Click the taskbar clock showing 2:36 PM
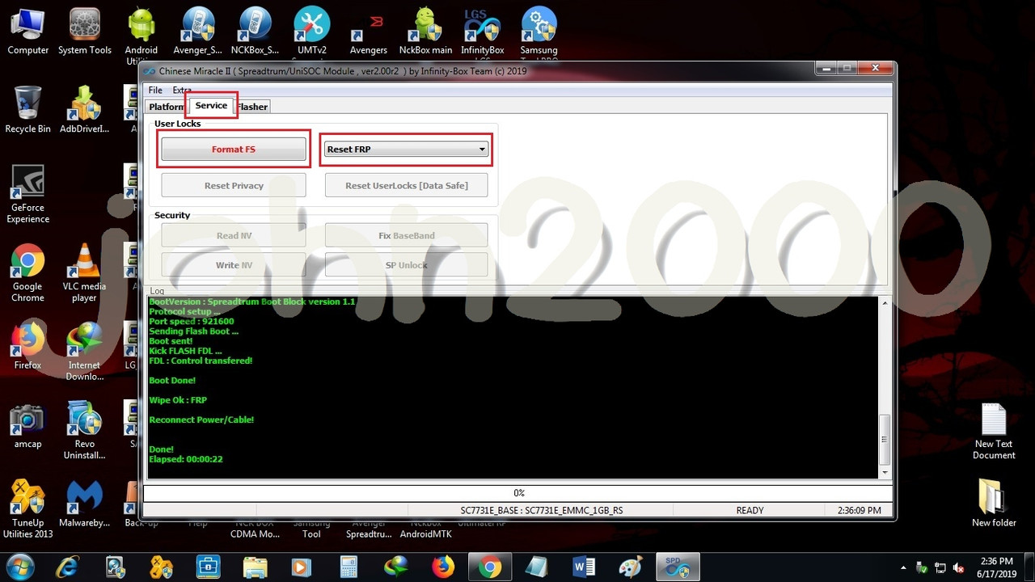Image resolution: width=1035 pixels, height=582 pixels. (996, 567)
